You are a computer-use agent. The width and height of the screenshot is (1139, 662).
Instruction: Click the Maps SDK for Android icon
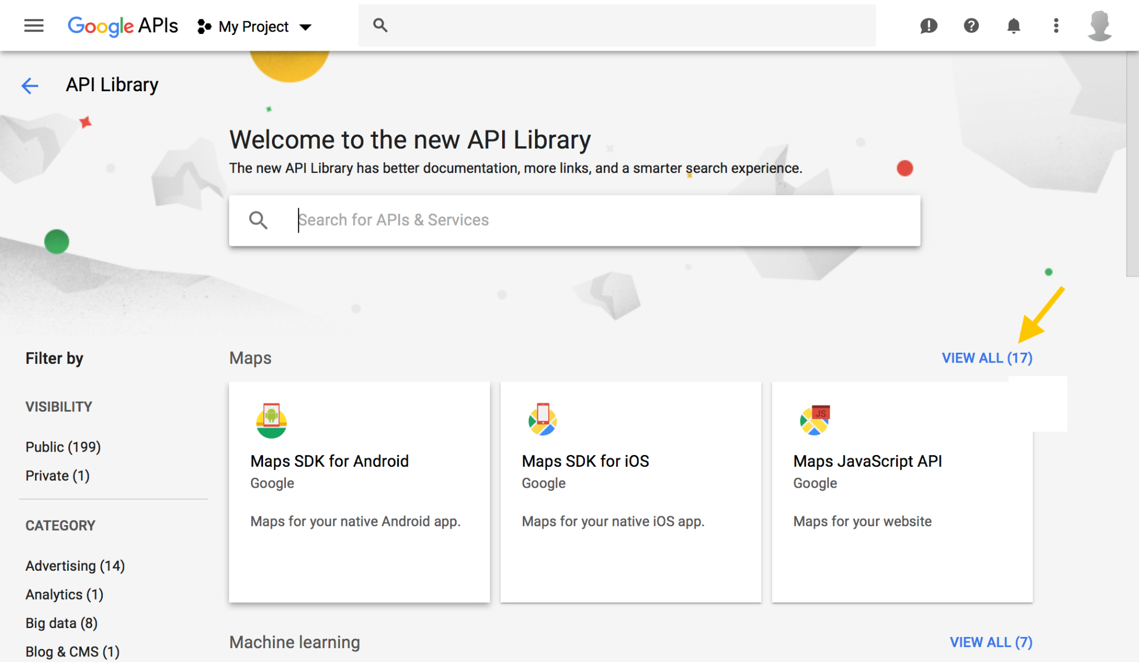271,421
